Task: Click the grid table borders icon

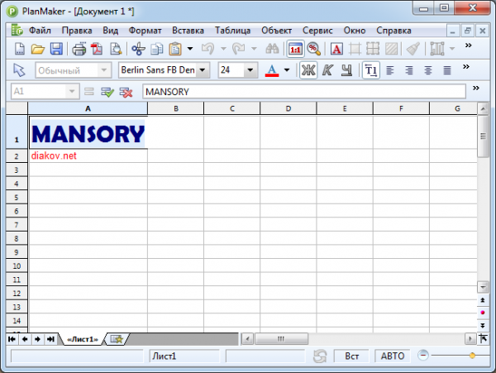Action: 373,49
